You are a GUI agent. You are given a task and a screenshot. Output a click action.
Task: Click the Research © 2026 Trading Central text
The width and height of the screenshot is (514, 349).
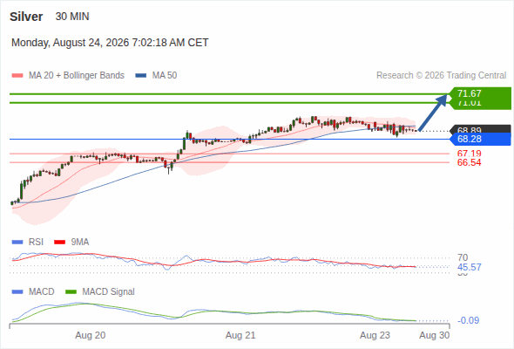pyautogui.click(x=441, y=76)
